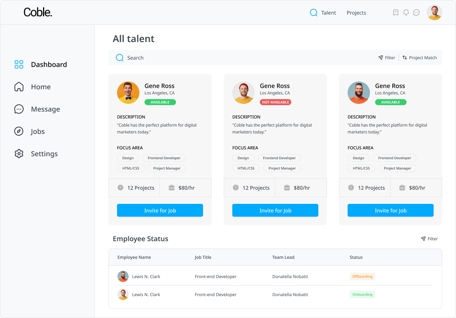Click the Message bubble icon in sidebar

[x=19, y=109]
